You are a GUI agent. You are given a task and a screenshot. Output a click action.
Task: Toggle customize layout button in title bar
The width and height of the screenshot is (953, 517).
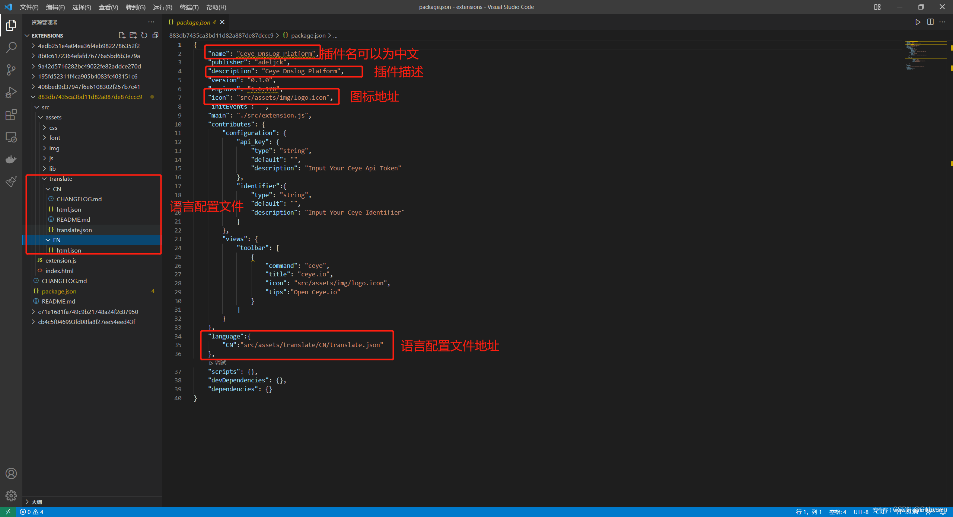[877, 7]
